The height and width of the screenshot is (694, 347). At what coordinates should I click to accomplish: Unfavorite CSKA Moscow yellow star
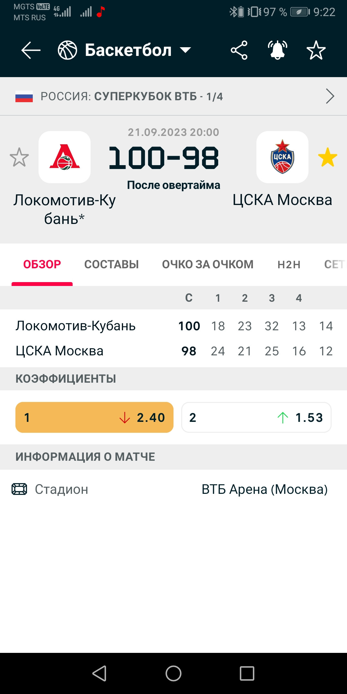(328, 157)
